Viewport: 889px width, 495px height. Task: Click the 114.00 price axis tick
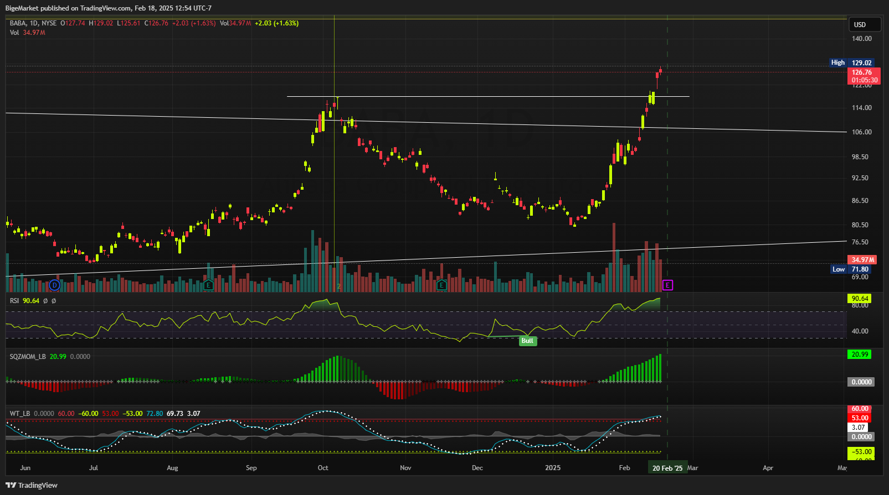(x=862, y=108)
